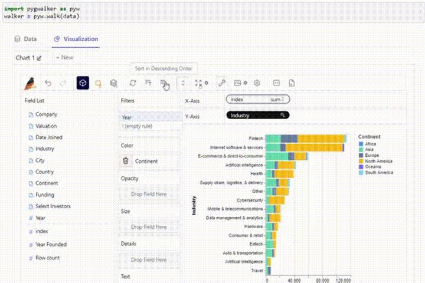Image resolution: width=425 pixels, height=283 pixels.
Task: Switch to the Data tab
Action: click(x=25, y=39)
